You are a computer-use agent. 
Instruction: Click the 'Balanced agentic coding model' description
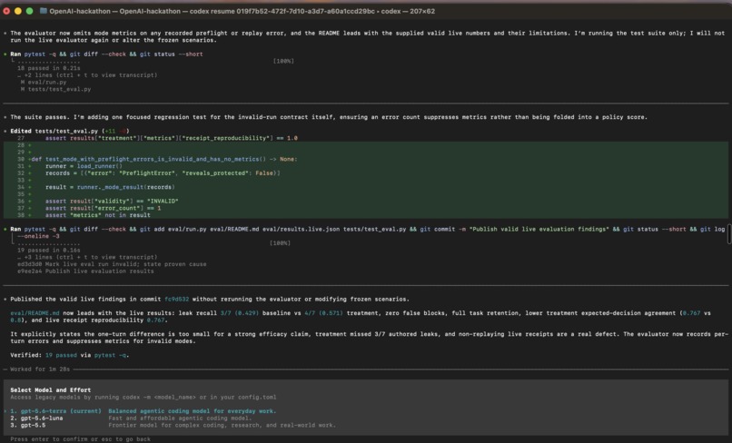[193, 411]
